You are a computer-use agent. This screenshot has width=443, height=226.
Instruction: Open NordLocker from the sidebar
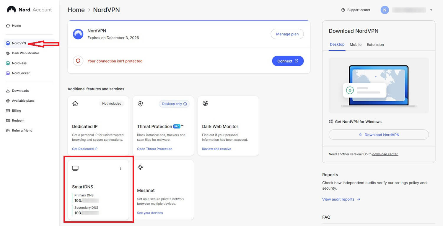20,73
